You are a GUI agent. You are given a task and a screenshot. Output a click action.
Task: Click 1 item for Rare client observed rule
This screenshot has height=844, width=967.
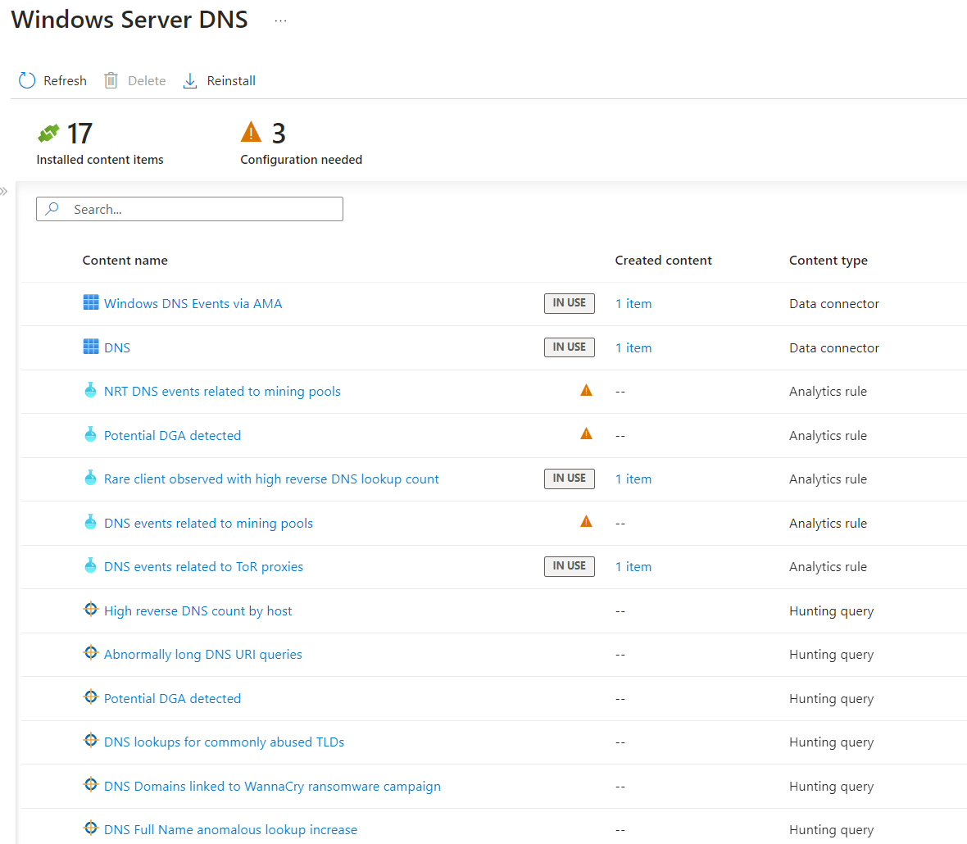point(633,479)
